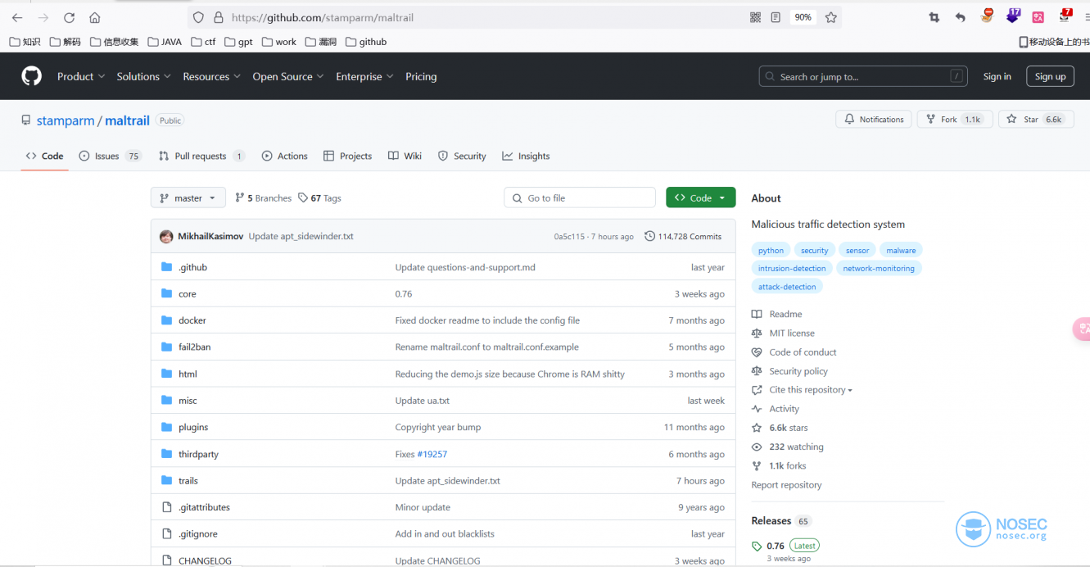Open the Security tab

[x=462, y=156]
